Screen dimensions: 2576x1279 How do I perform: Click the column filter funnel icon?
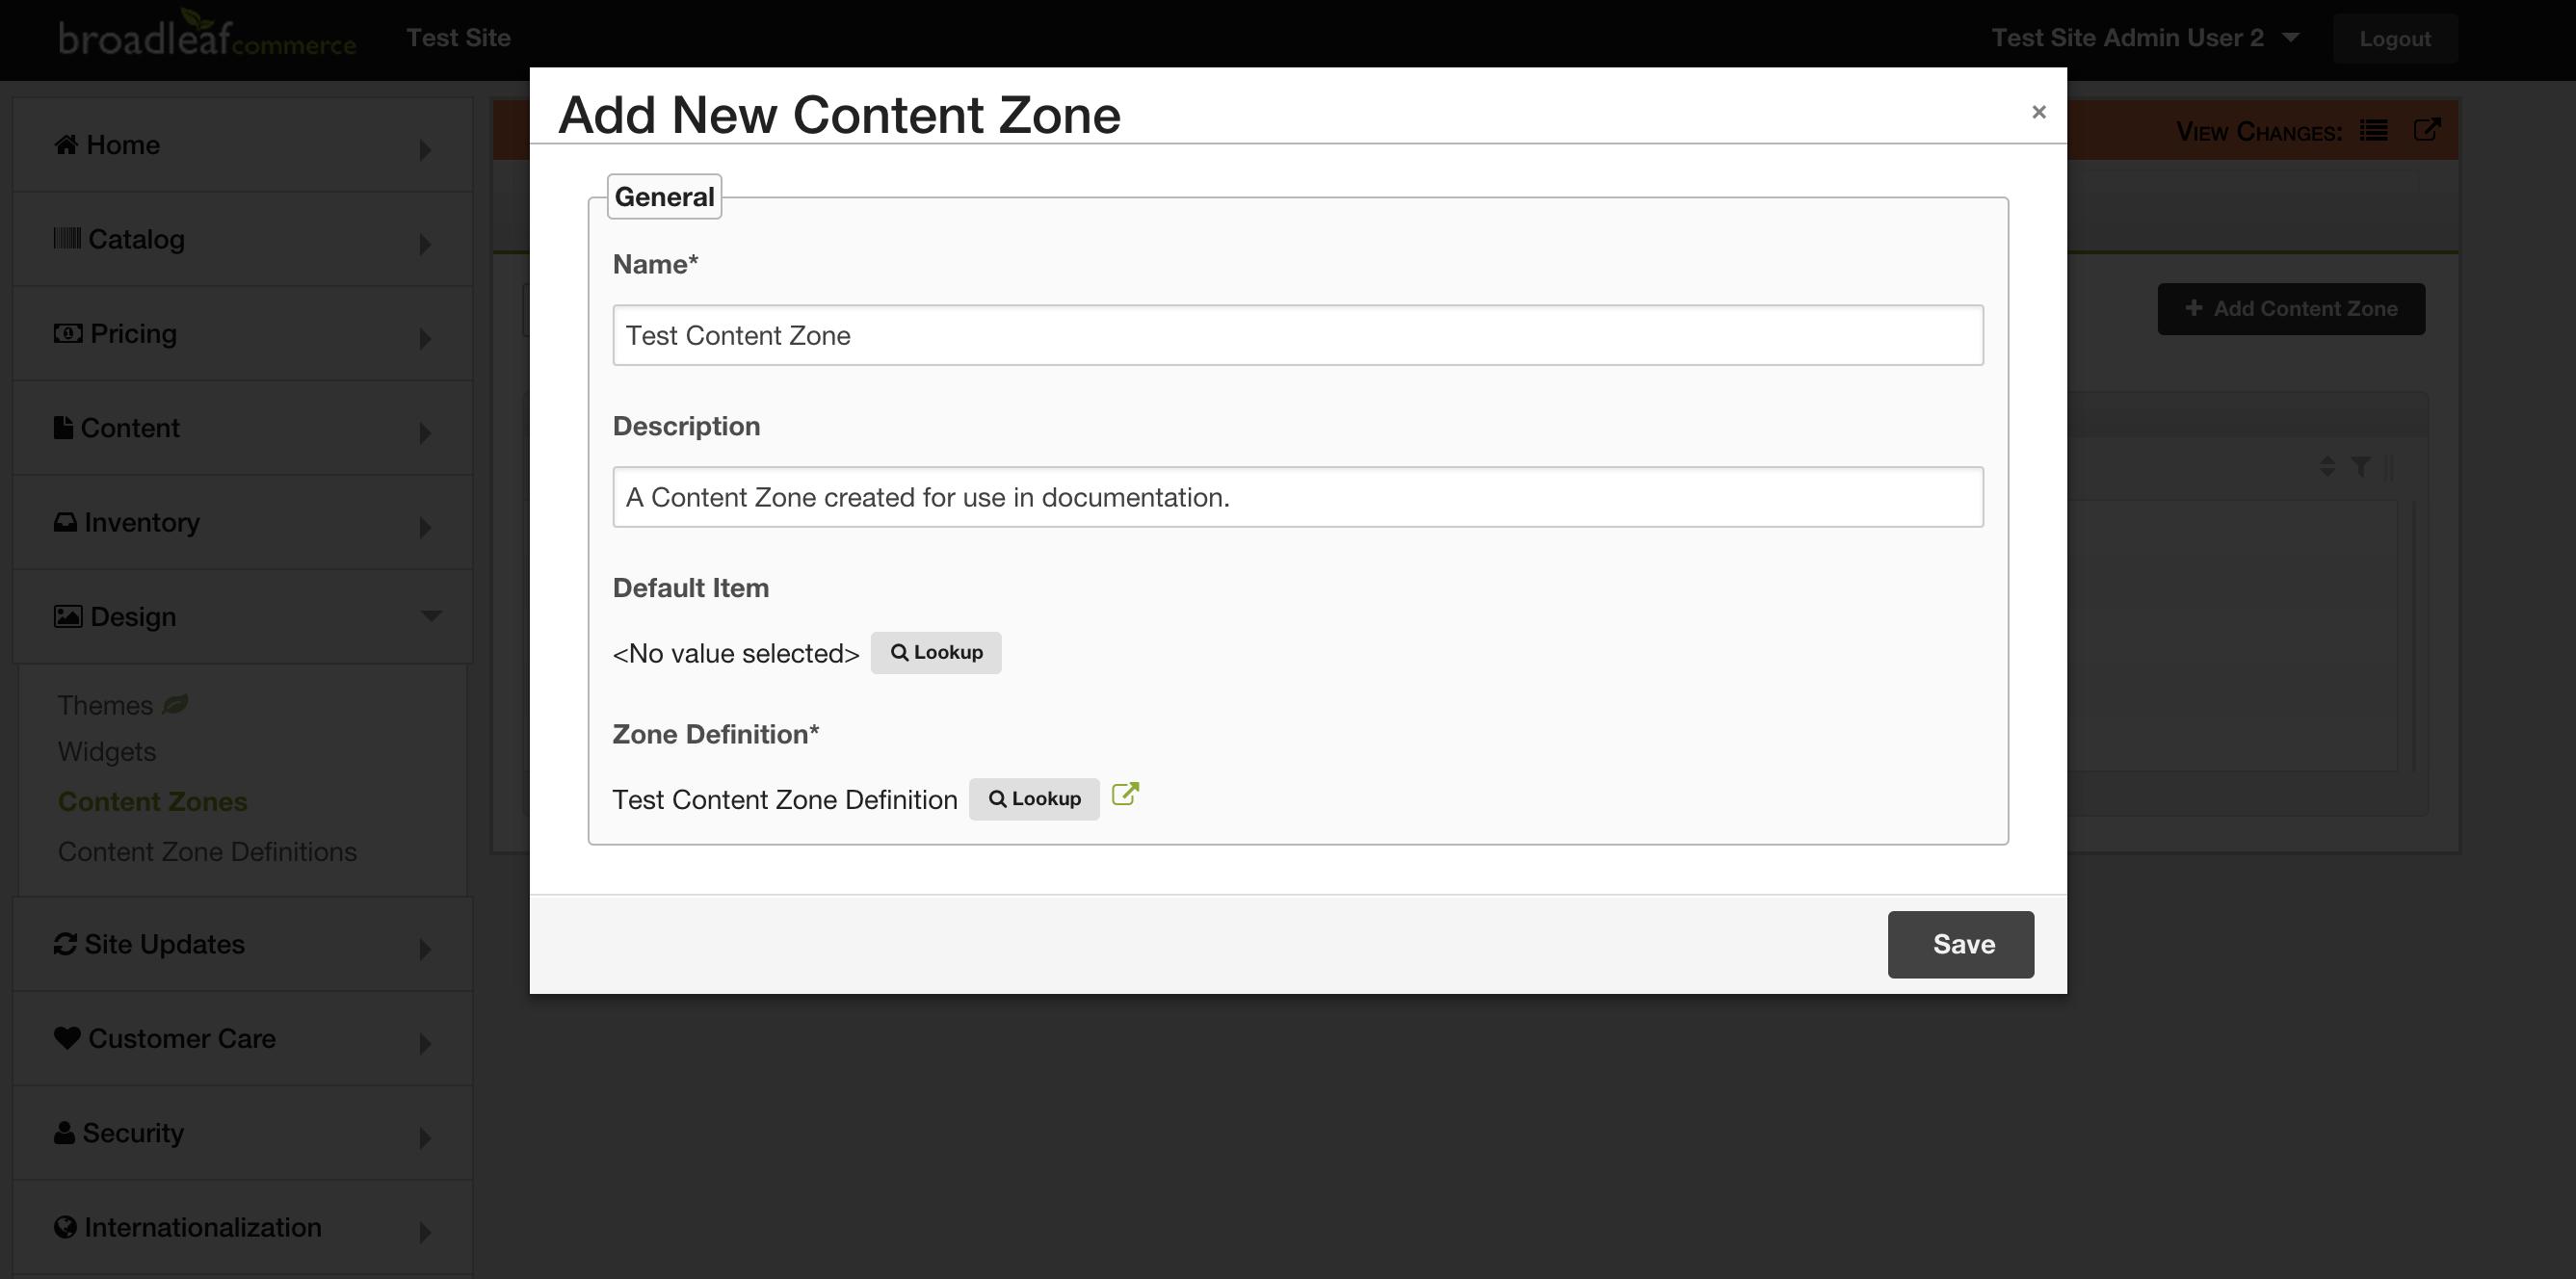pyautogui.click(x=2360, y=466)
